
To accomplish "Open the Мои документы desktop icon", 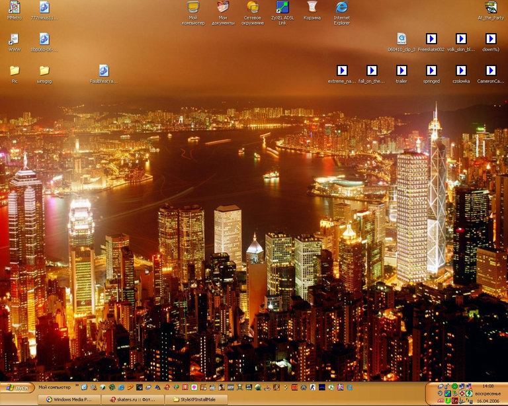I will [x=223, y=8].
